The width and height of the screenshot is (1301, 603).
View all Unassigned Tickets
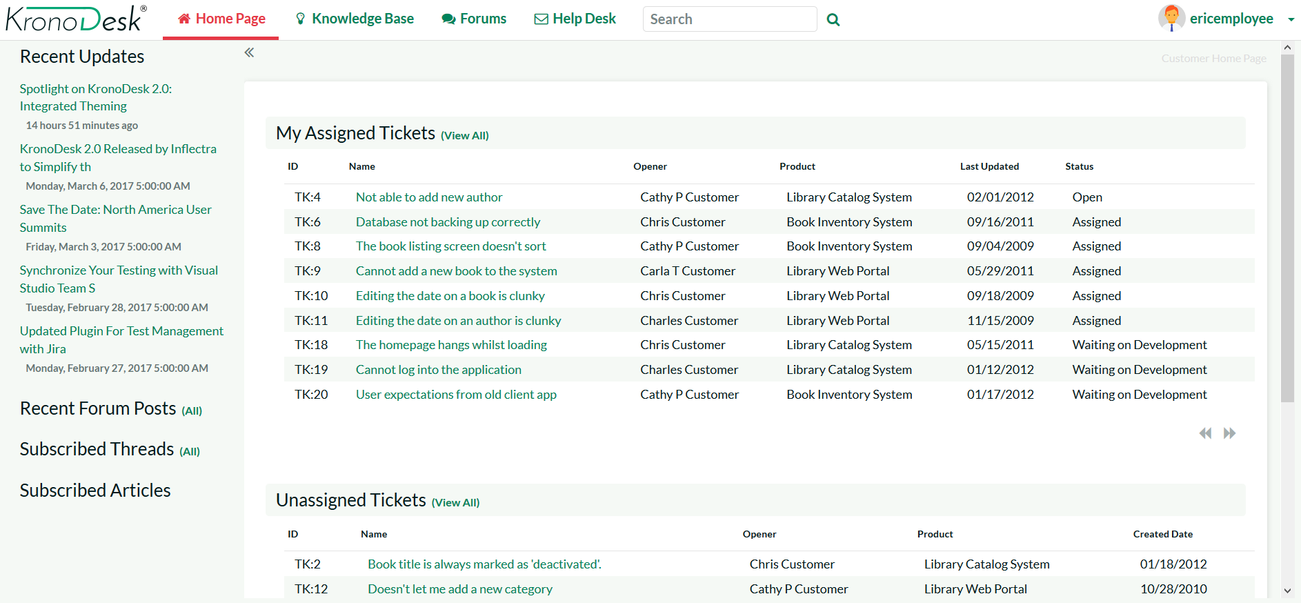455,503
